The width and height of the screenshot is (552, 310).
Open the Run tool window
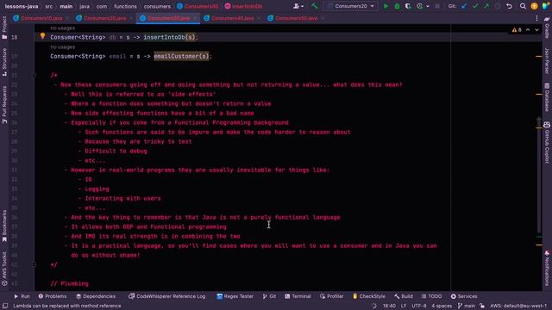click(22, 296)
